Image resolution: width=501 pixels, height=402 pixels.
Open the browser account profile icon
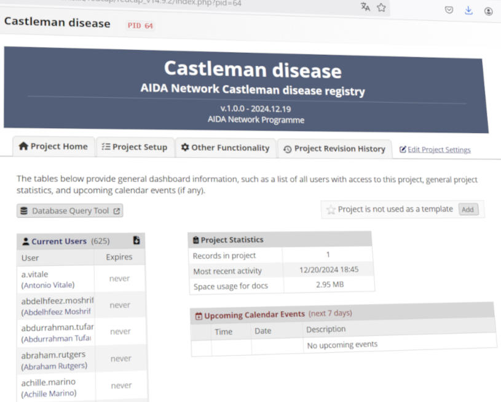coord(488,12)
